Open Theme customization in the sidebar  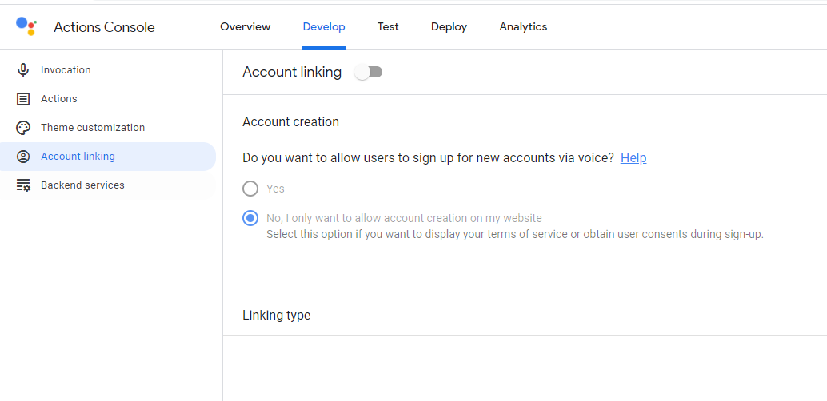click(x=93, y=128)
